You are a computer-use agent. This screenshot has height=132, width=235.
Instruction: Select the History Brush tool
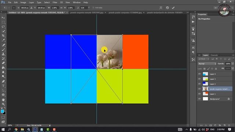(x=3, y=59)
